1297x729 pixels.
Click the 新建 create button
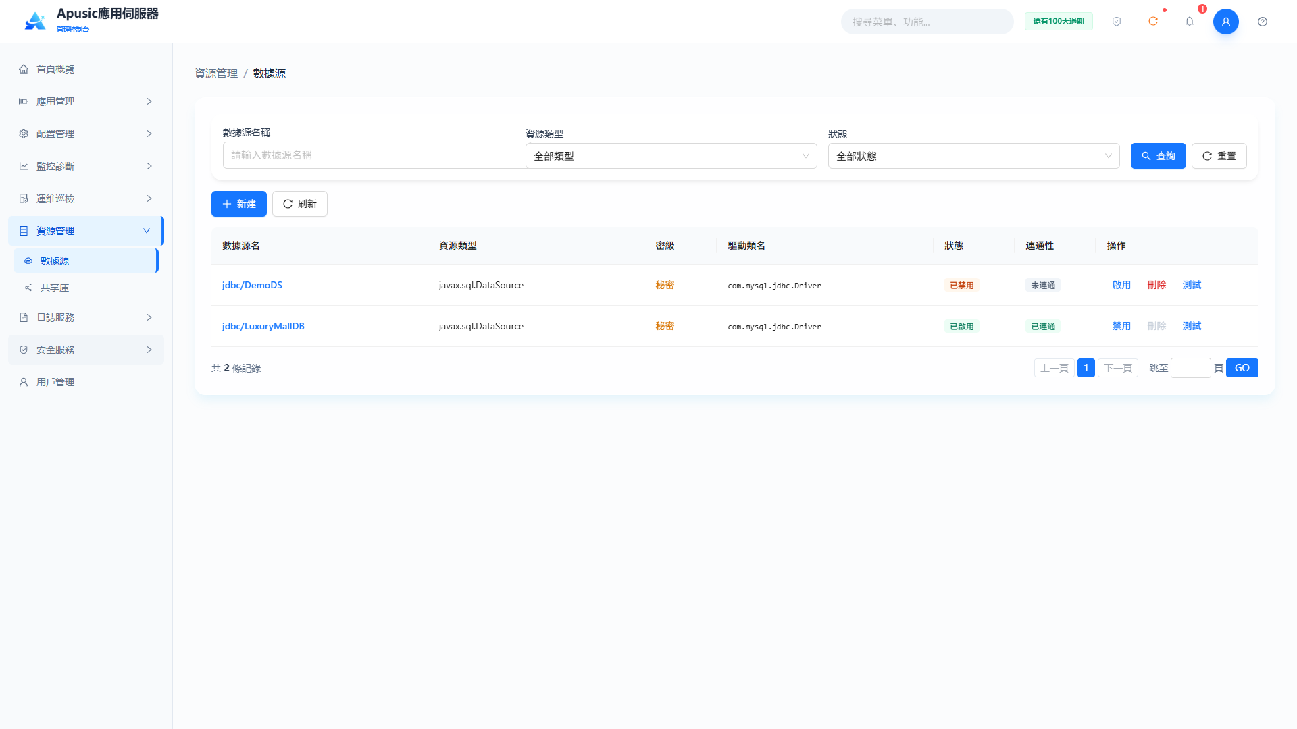[x=239, y=204]
